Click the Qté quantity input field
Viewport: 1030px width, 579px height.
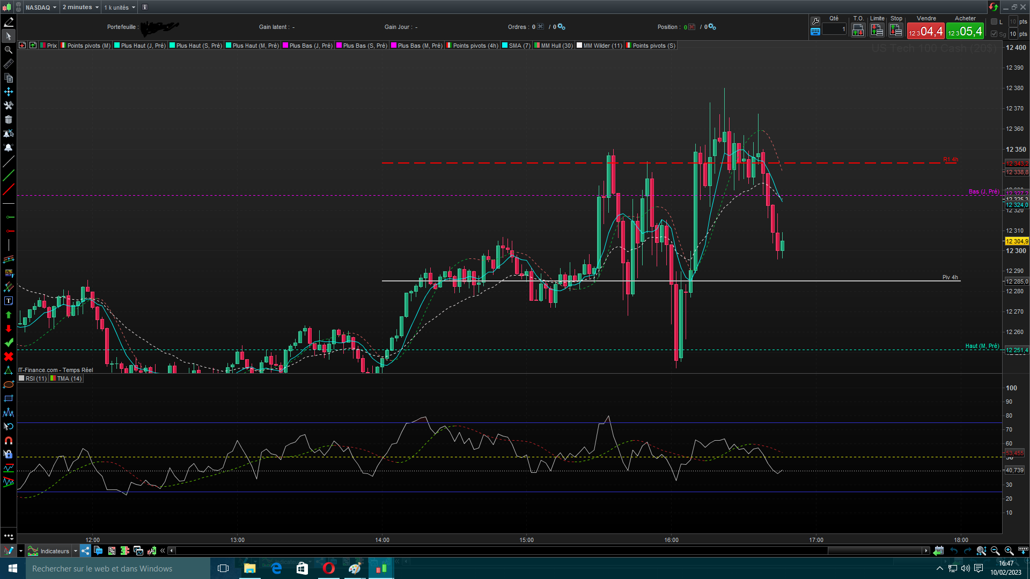coord(834,29)
